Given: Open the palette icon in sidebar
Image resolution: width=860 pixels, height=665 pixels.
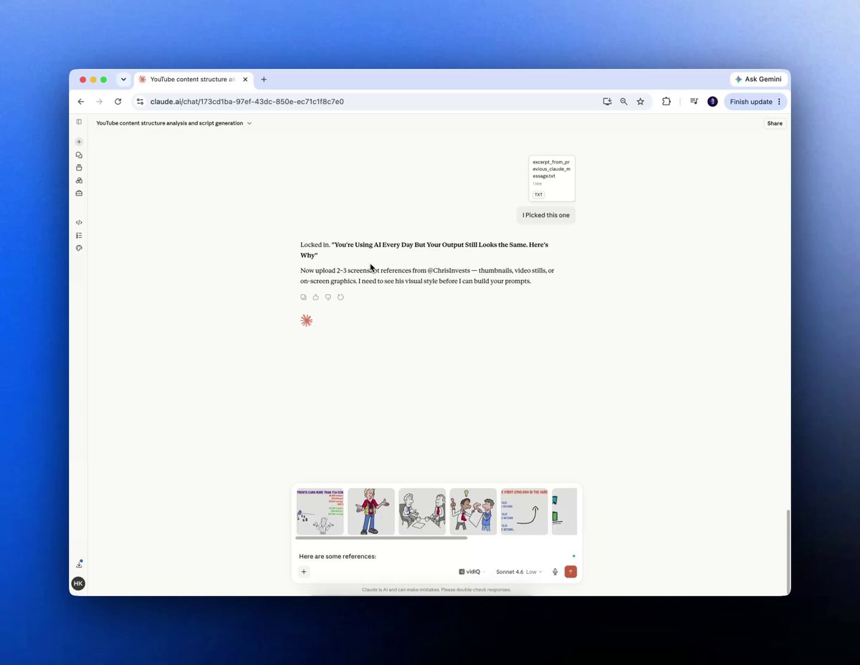Looking at the screenshot, I should (x=79, y=248).
